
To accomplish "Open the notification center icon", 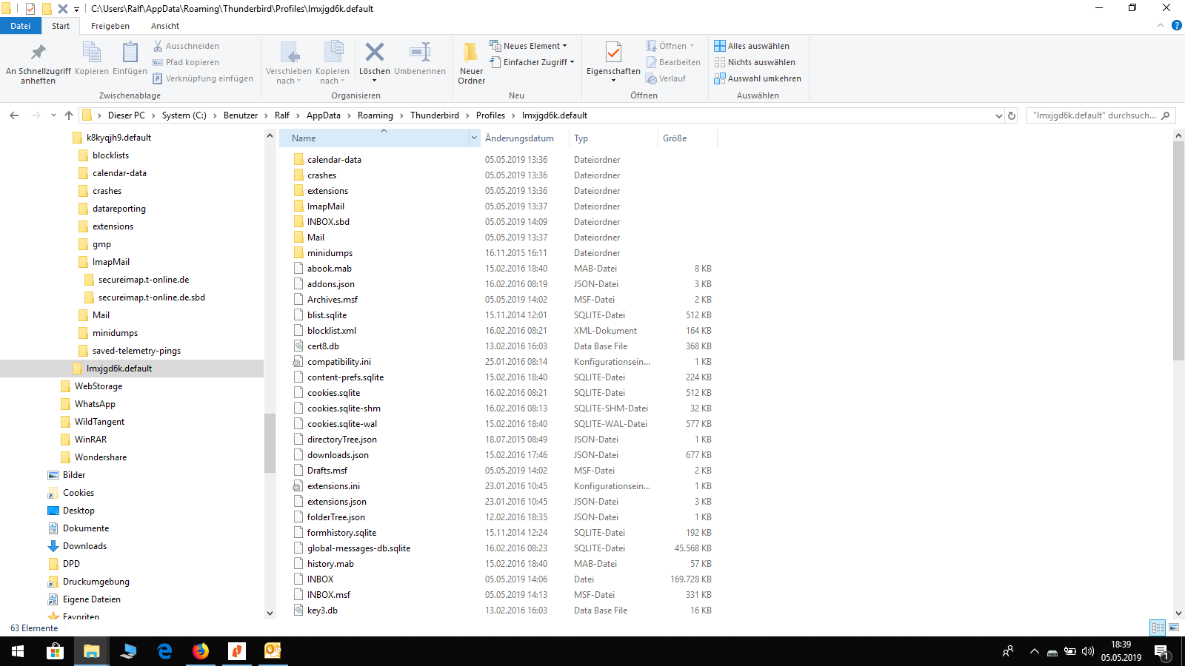I will 1161,651.
